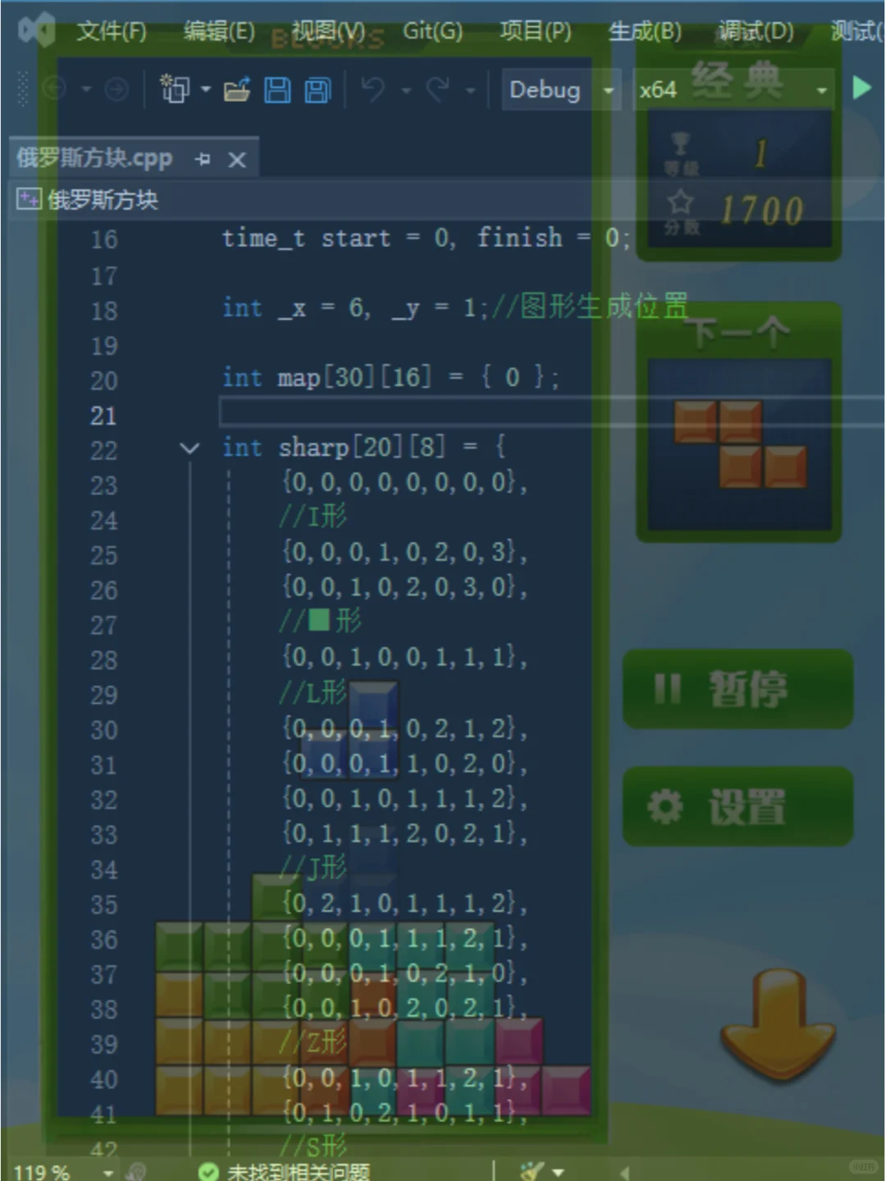Open the 编辑(E) menu
Screen dimensions: 886x1181
pos(219,32)
